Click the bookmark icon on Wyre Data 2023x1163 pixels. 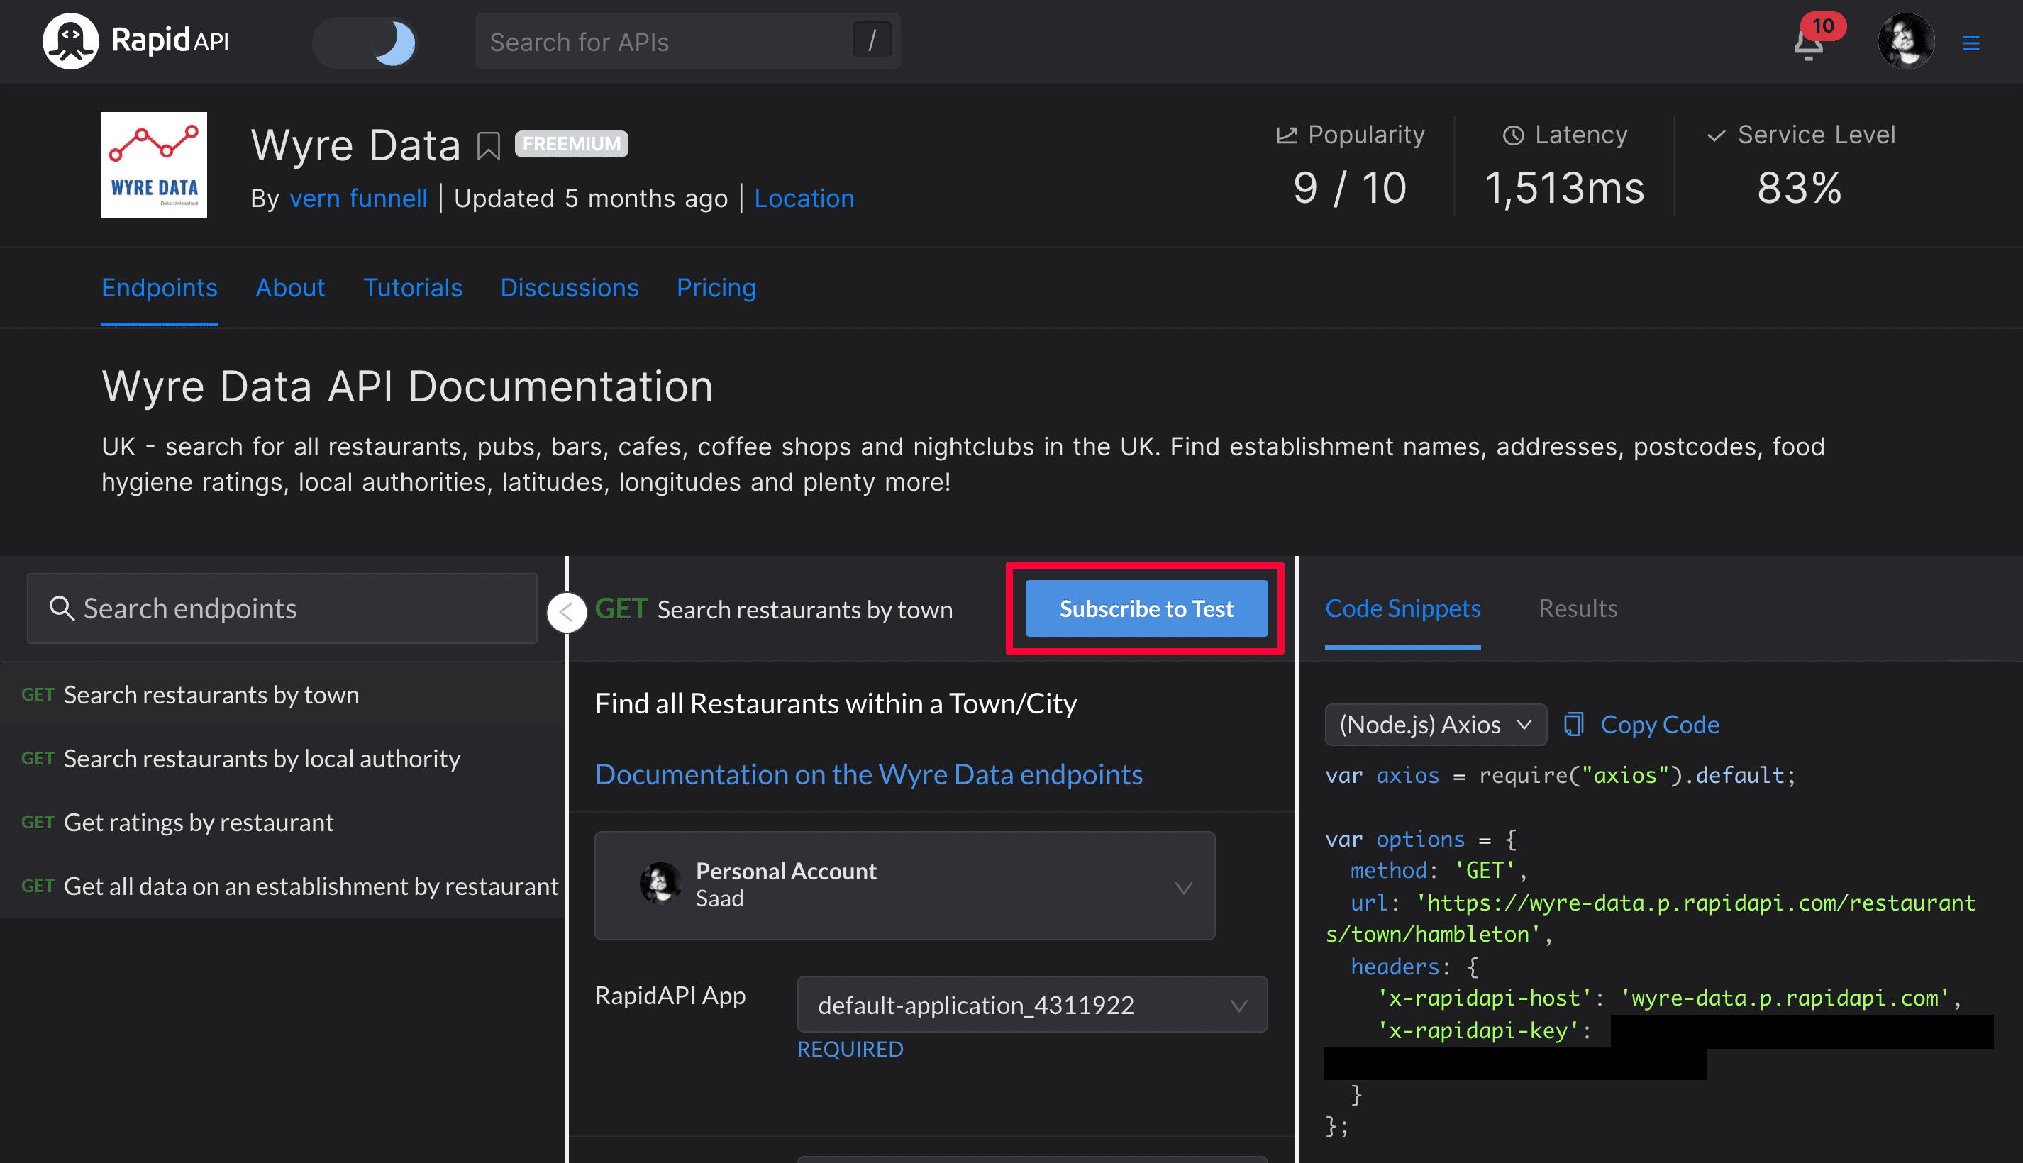point(488,143)
